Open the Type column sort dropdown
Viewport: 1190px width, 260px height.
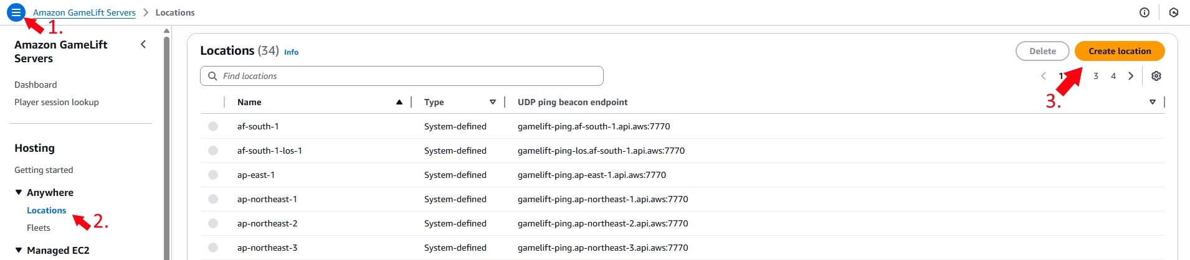492,102
